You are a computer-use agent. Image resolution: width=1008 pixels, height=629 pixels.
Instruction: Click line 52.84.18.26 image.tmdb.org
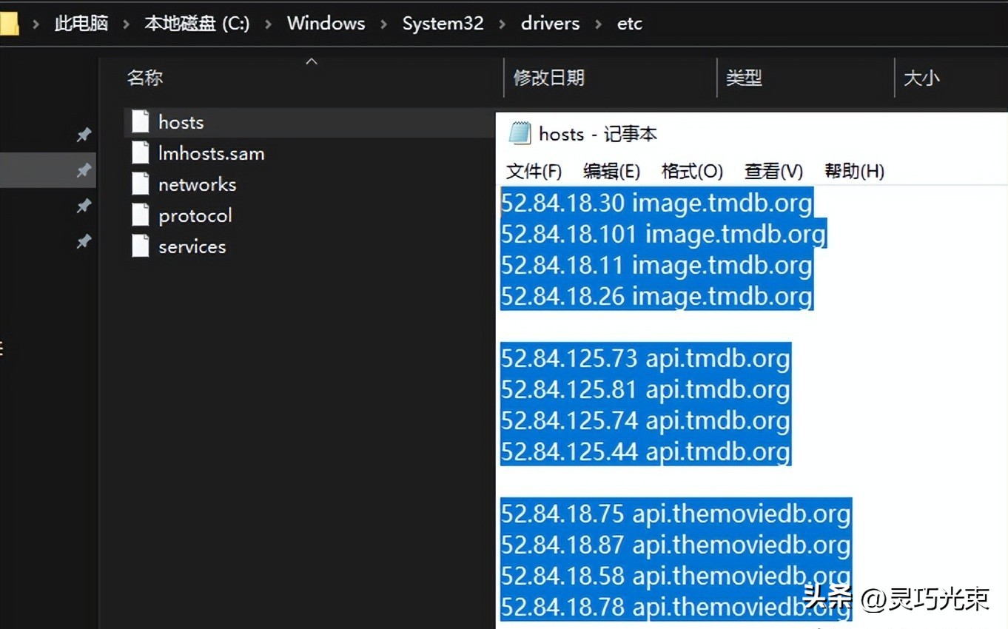pyautogui.click(x=657, y=295)
